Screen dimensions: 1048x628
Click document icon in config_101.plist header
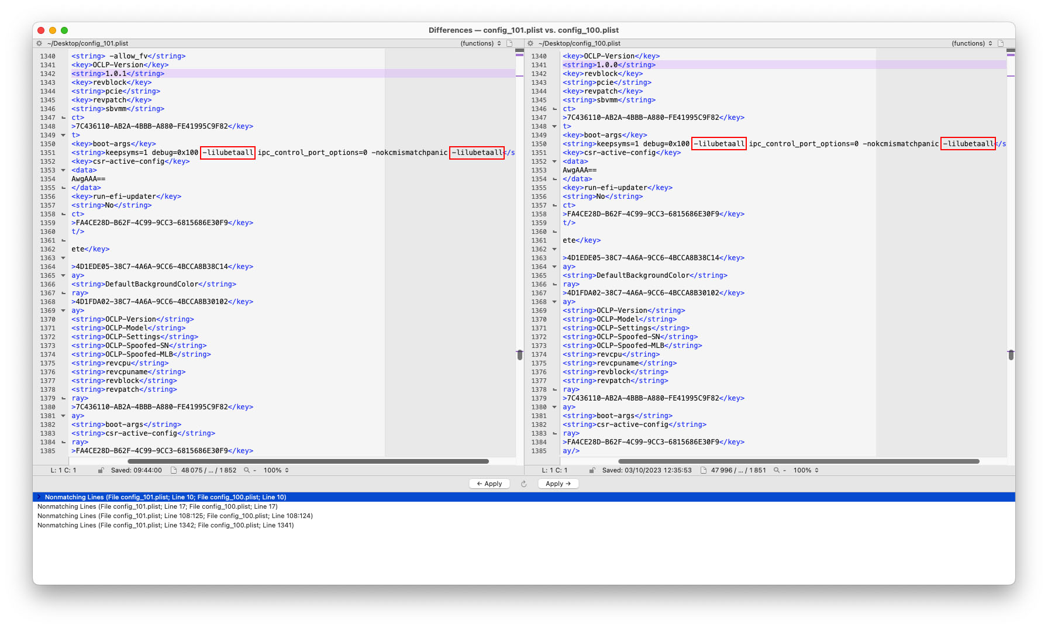click(509, 43)
